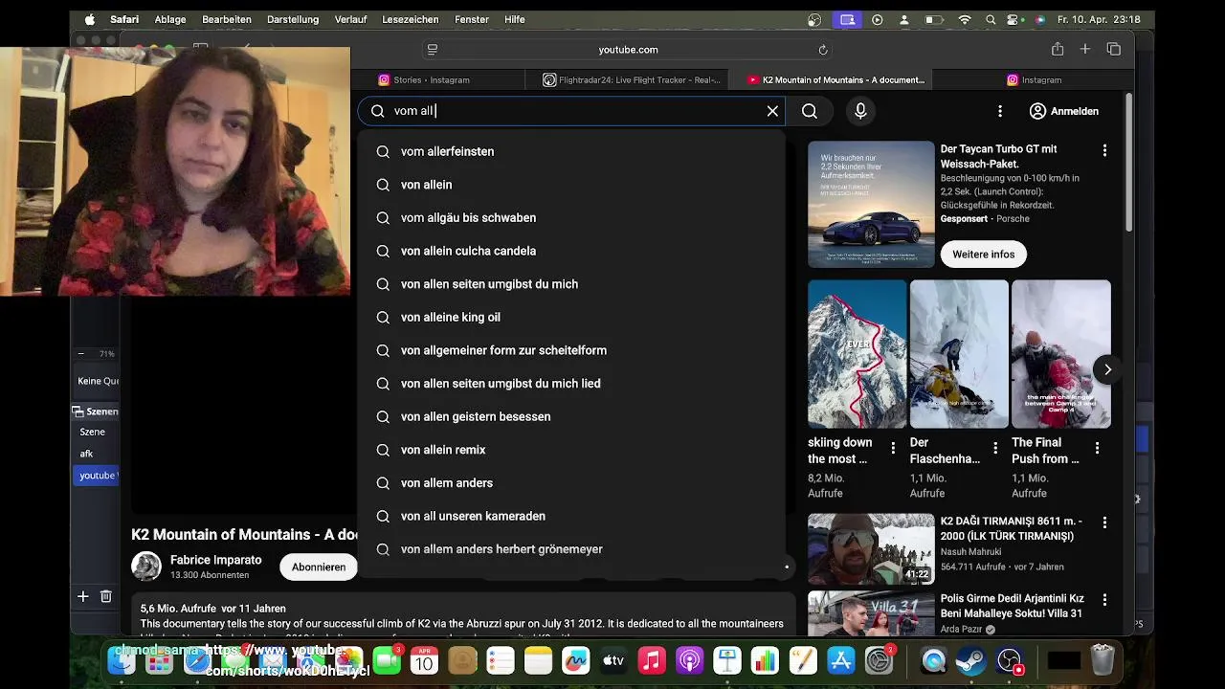
Task: Open Wi-Fi status in menu bar
Action: [x=965, y=19]
